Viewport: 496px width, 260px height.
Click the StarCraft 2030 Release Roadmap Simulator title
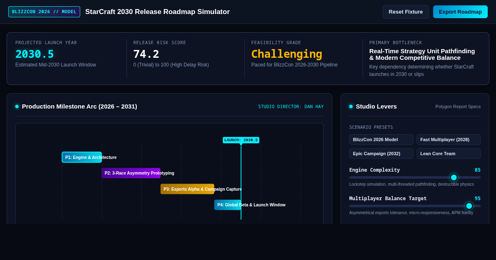157,12
